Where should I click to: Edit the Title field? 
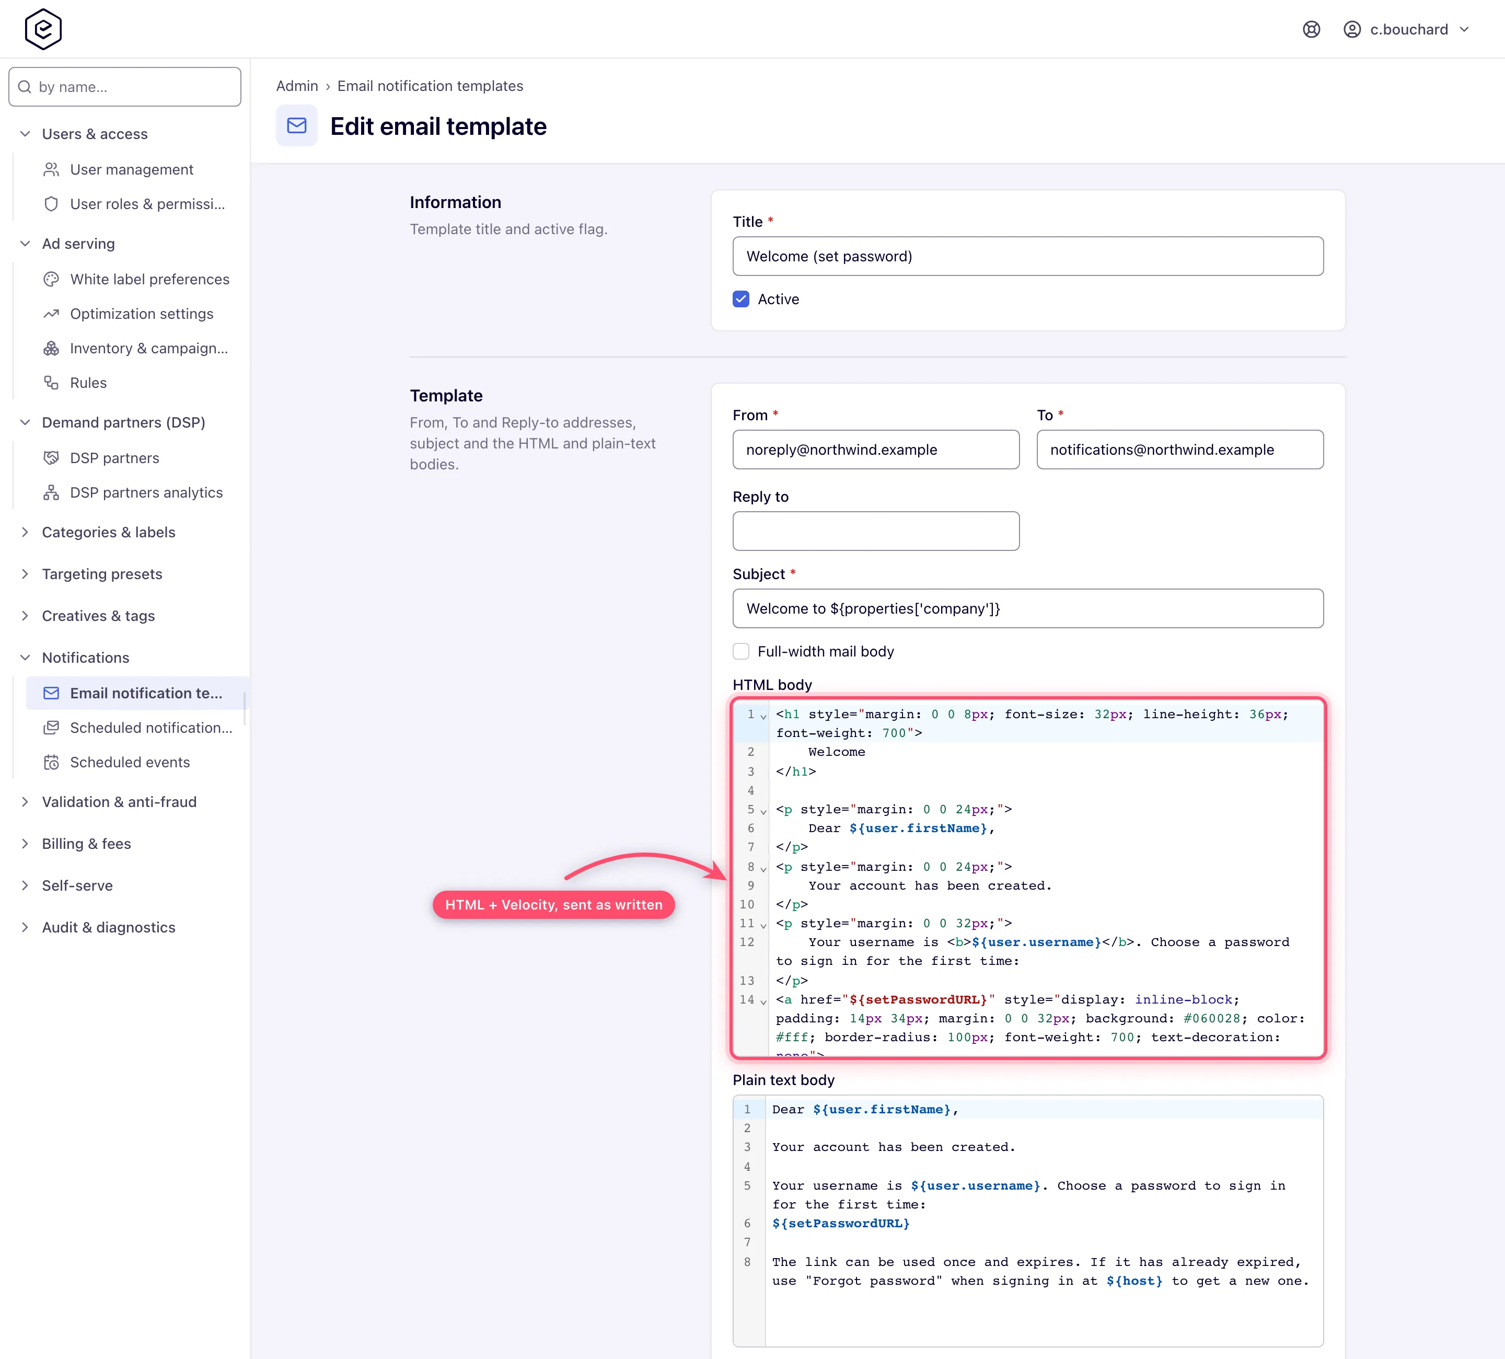click(x=1027, y=256)
